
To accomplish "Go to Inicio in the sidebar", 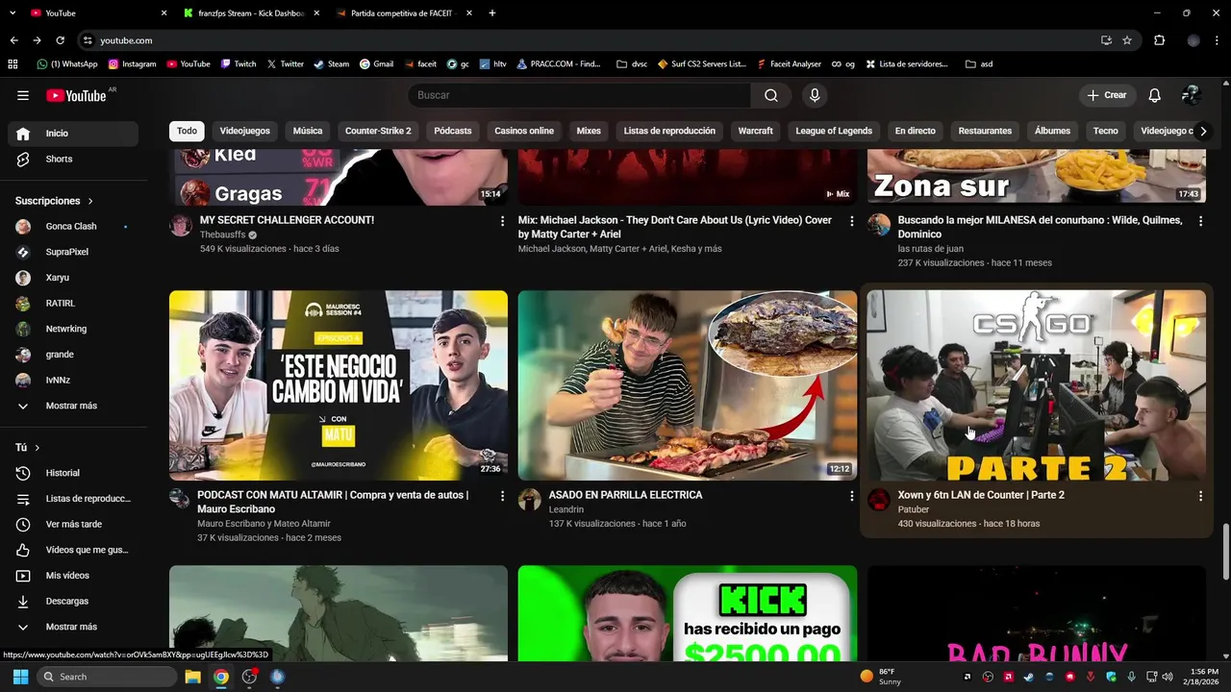I will tap(73, 134).
